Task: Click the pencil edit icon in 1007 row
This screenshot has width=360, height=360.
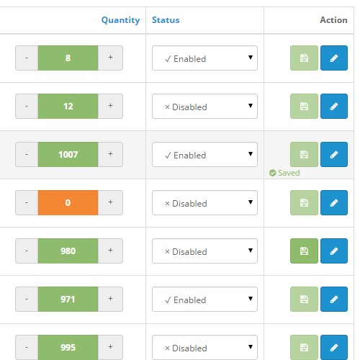Action: click(334, 154)
